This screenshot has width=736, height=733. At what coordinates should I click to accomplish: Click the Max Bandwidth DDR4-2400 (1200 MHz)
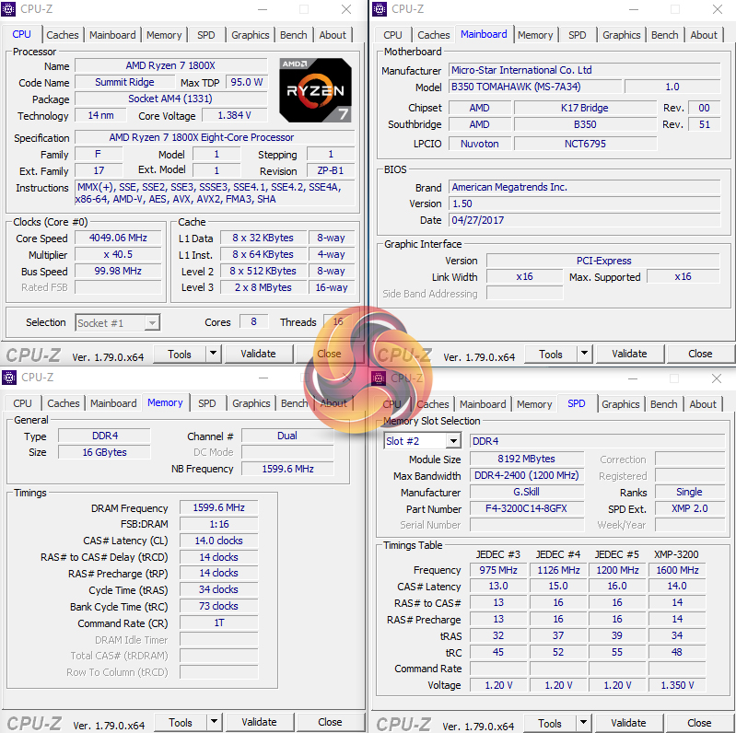527,476
